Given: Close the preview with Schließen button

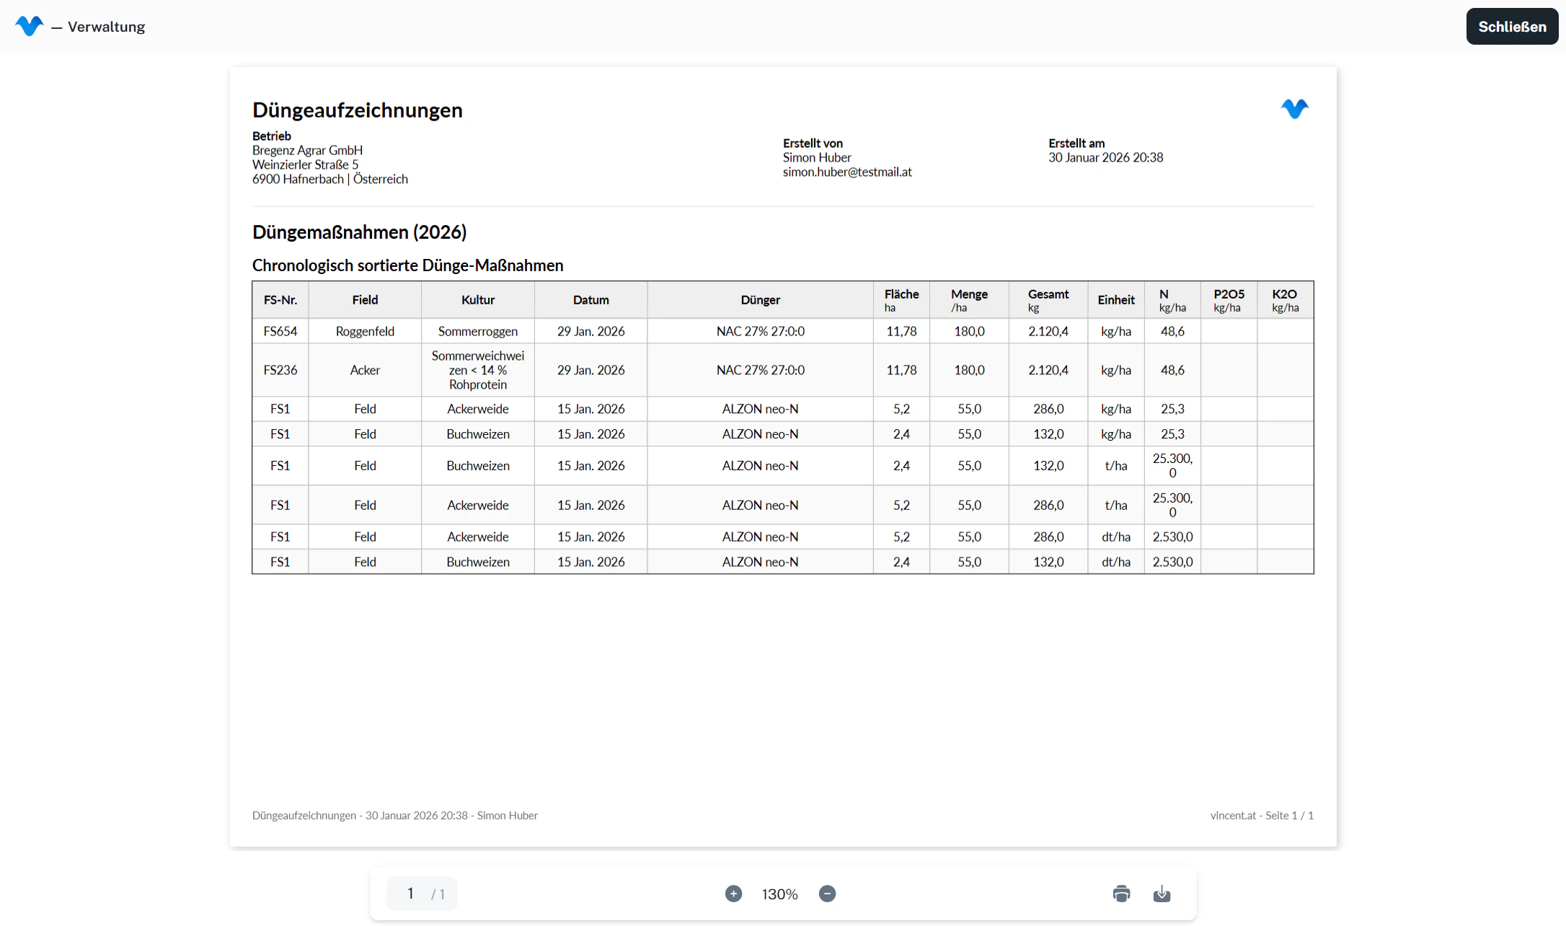Looking at the screenshot, I should point(1511,27).
